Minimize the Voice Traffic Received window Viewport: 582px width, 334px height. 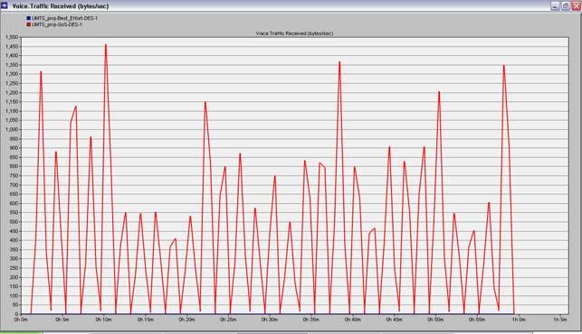coord(555,6)
